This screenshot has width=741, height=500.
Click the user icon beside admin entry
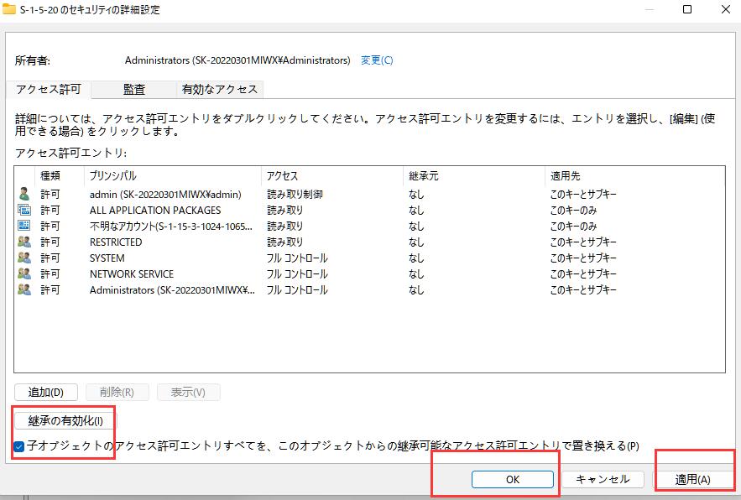click(24, 194)
